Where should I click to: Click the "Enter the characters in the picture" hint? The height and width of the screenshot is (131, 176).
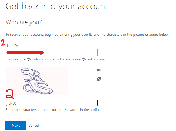click(53, 110)
